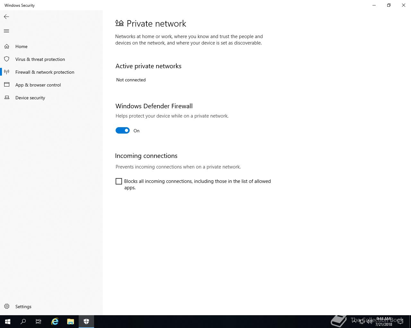Screen dimensions: 411x328
Task: Open the volume tray icon
Action: click(x=370, y=321)
